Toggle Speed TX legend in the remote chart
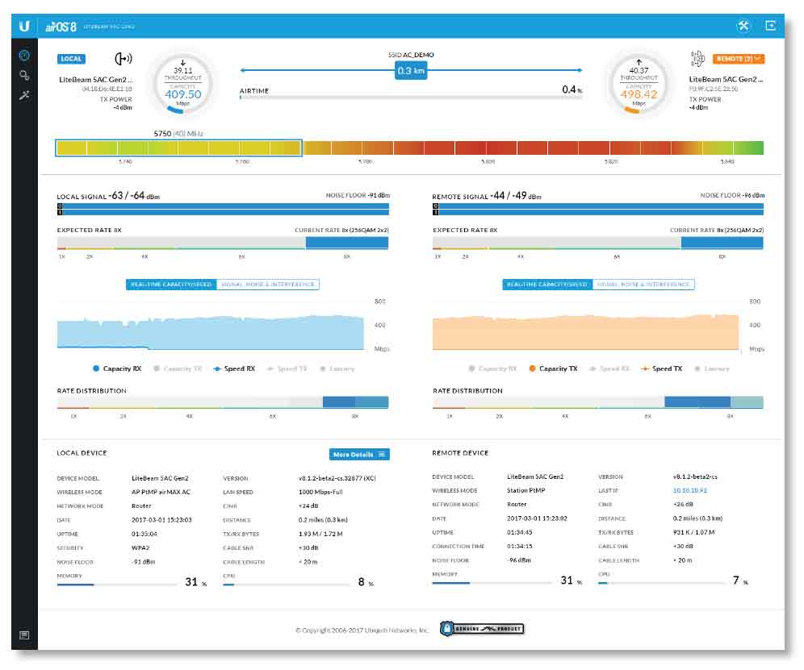The width and height of the screenshot is (804, 670). coord(662,368)
